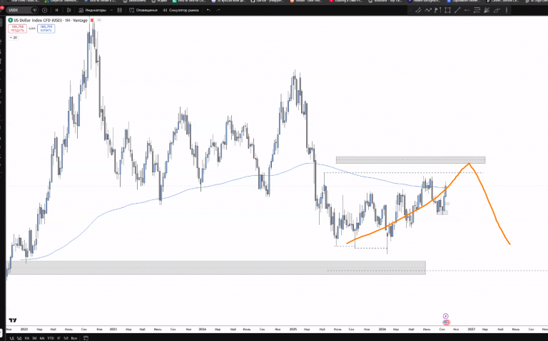This screenshot has height=341, width=548.
Task: Click the 2027 label on time axis
Action: pos(471,329)
